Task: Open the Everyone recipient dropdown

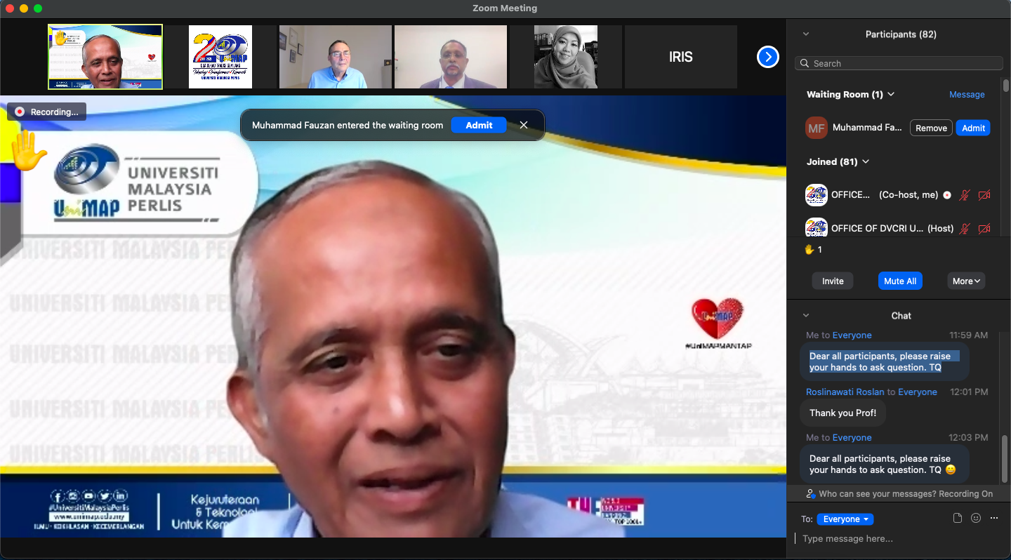Action: pos(845,519)
